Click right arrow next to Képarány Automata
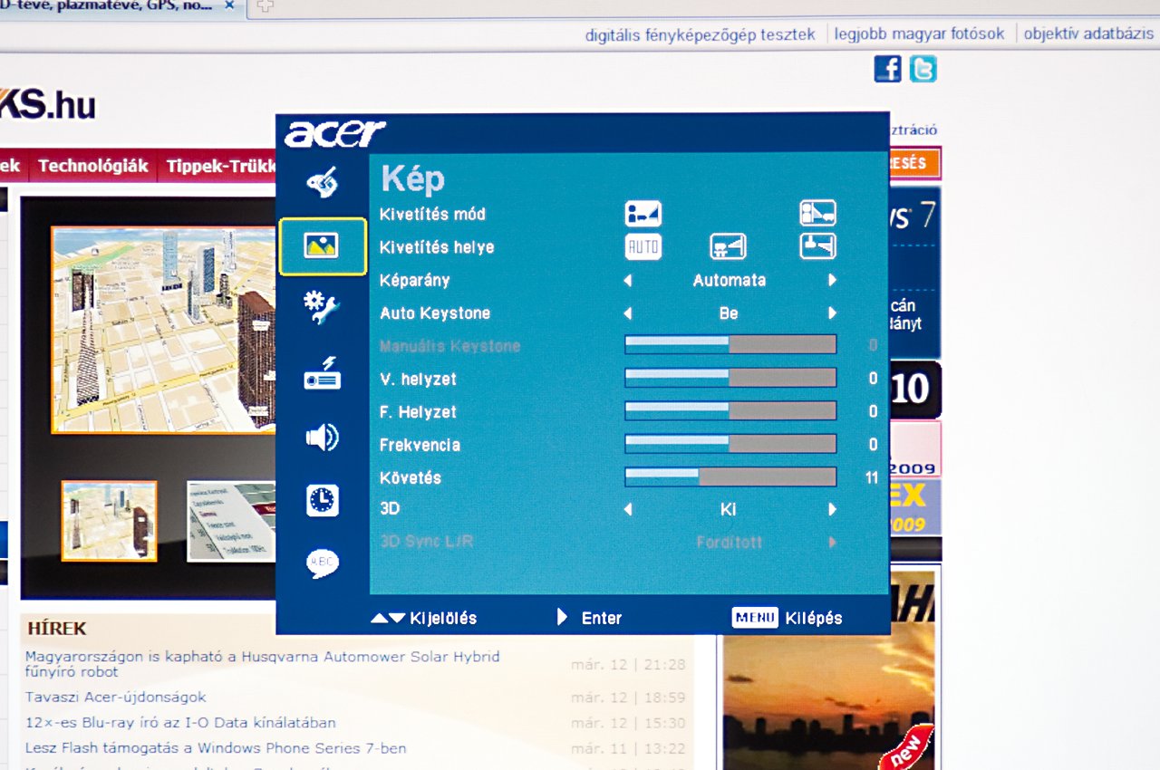Screen dimensions: 1160x770 (832, 281)
